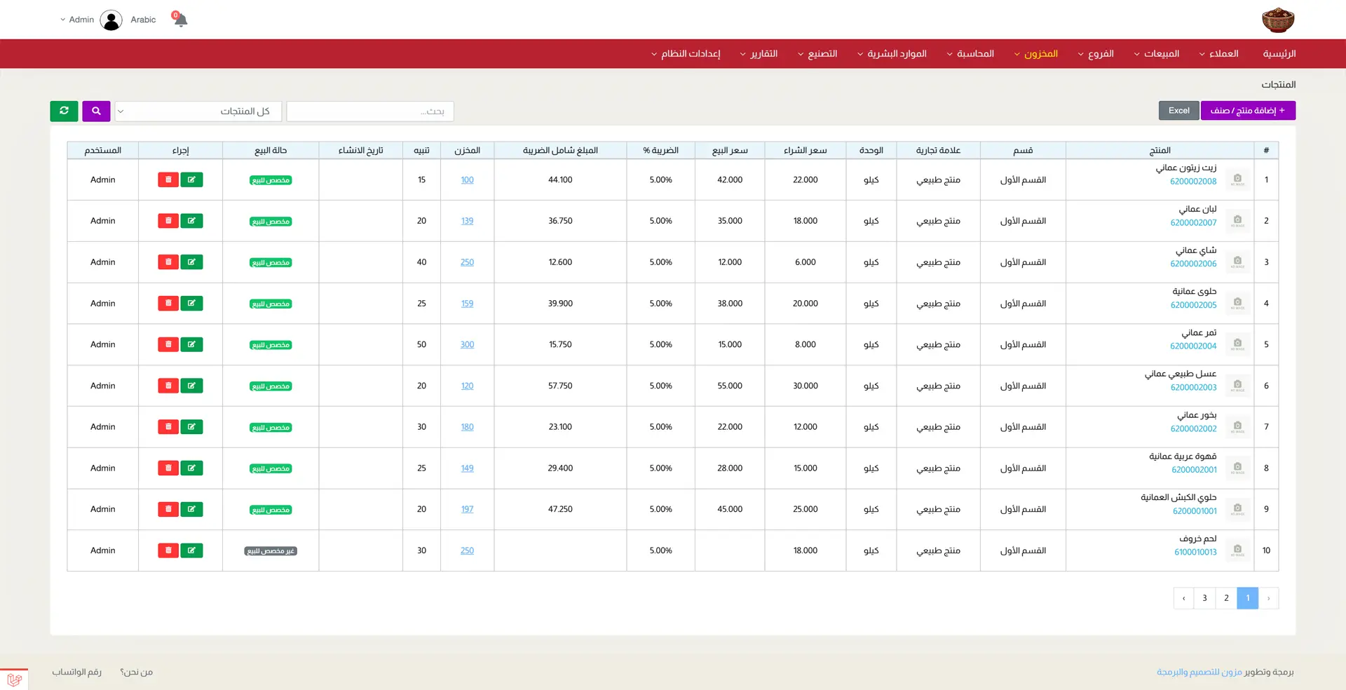Screen dimensions: 1346x690
Task: Delete the لبان عماني product row
Action: (168, 221)
